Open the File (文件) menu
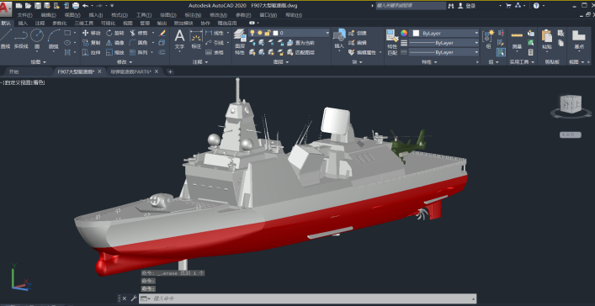The image size is (595, 306). point(24,15)
